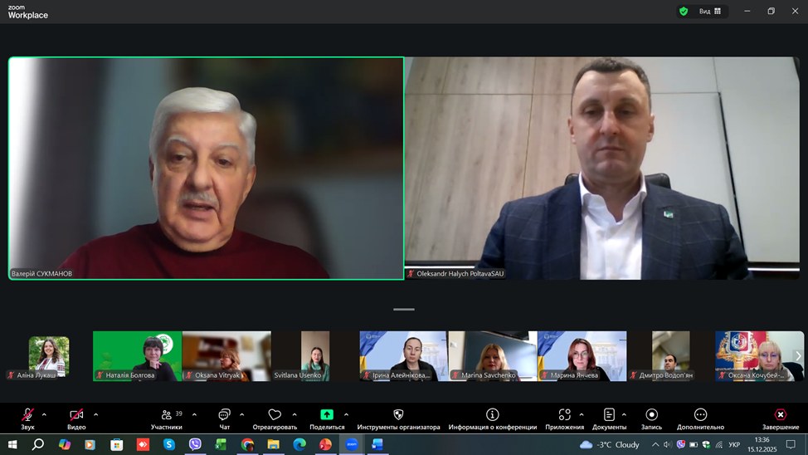This screenshot has width=808, height=455.
Task: Open meeting info (Информация о конференции)
Action: point(492,415)
